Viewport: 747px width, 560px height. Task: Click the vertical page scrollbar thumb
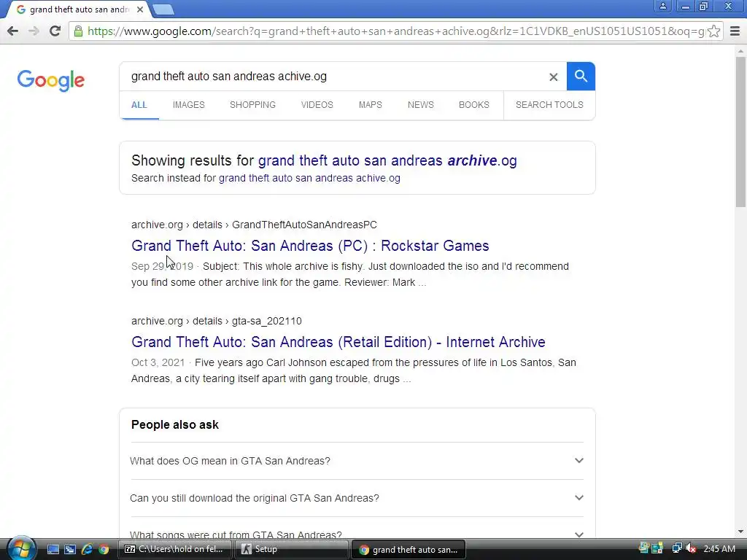click(741, 132)
